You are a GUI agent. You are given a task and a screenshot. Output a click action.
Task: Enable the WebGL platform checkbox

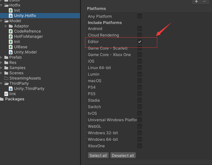tap(140, 126)
